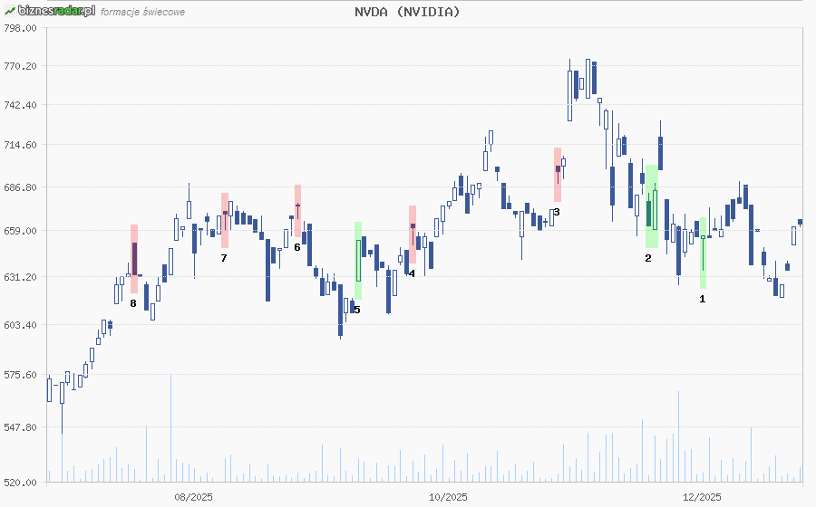Screen dimensions: 816x507
Task: Click the green highlighted candle above marker 5
Action: pyautogui.click(x=358, y=261)
